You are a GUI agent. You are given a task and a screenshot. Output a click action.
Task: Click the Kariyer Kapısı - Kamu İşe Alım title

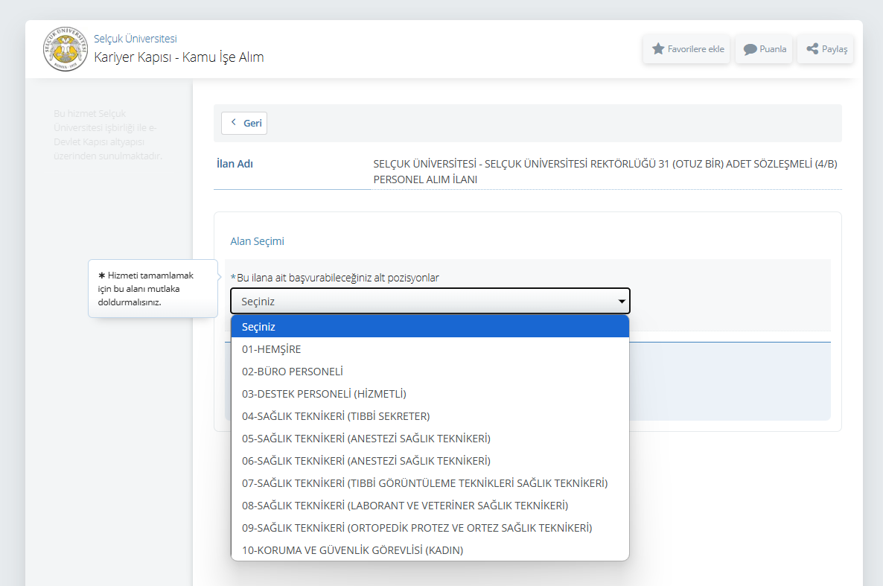pyautogui.click(x=179, y=57)
